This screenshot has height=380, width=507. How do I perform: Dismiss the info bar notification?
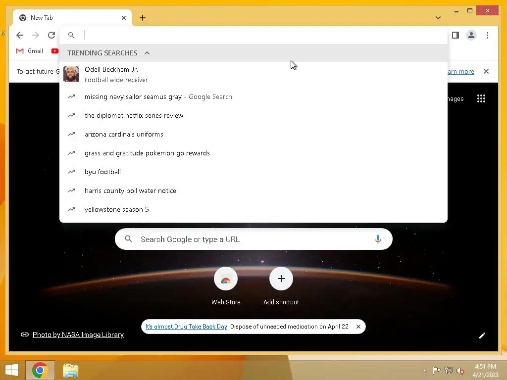coord(486,71)
